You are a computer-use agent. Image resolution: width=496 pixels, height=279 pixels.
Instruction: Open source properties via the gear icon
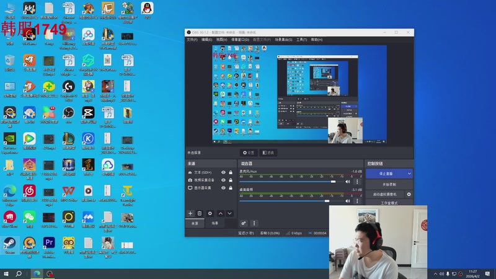coord(210,213)
